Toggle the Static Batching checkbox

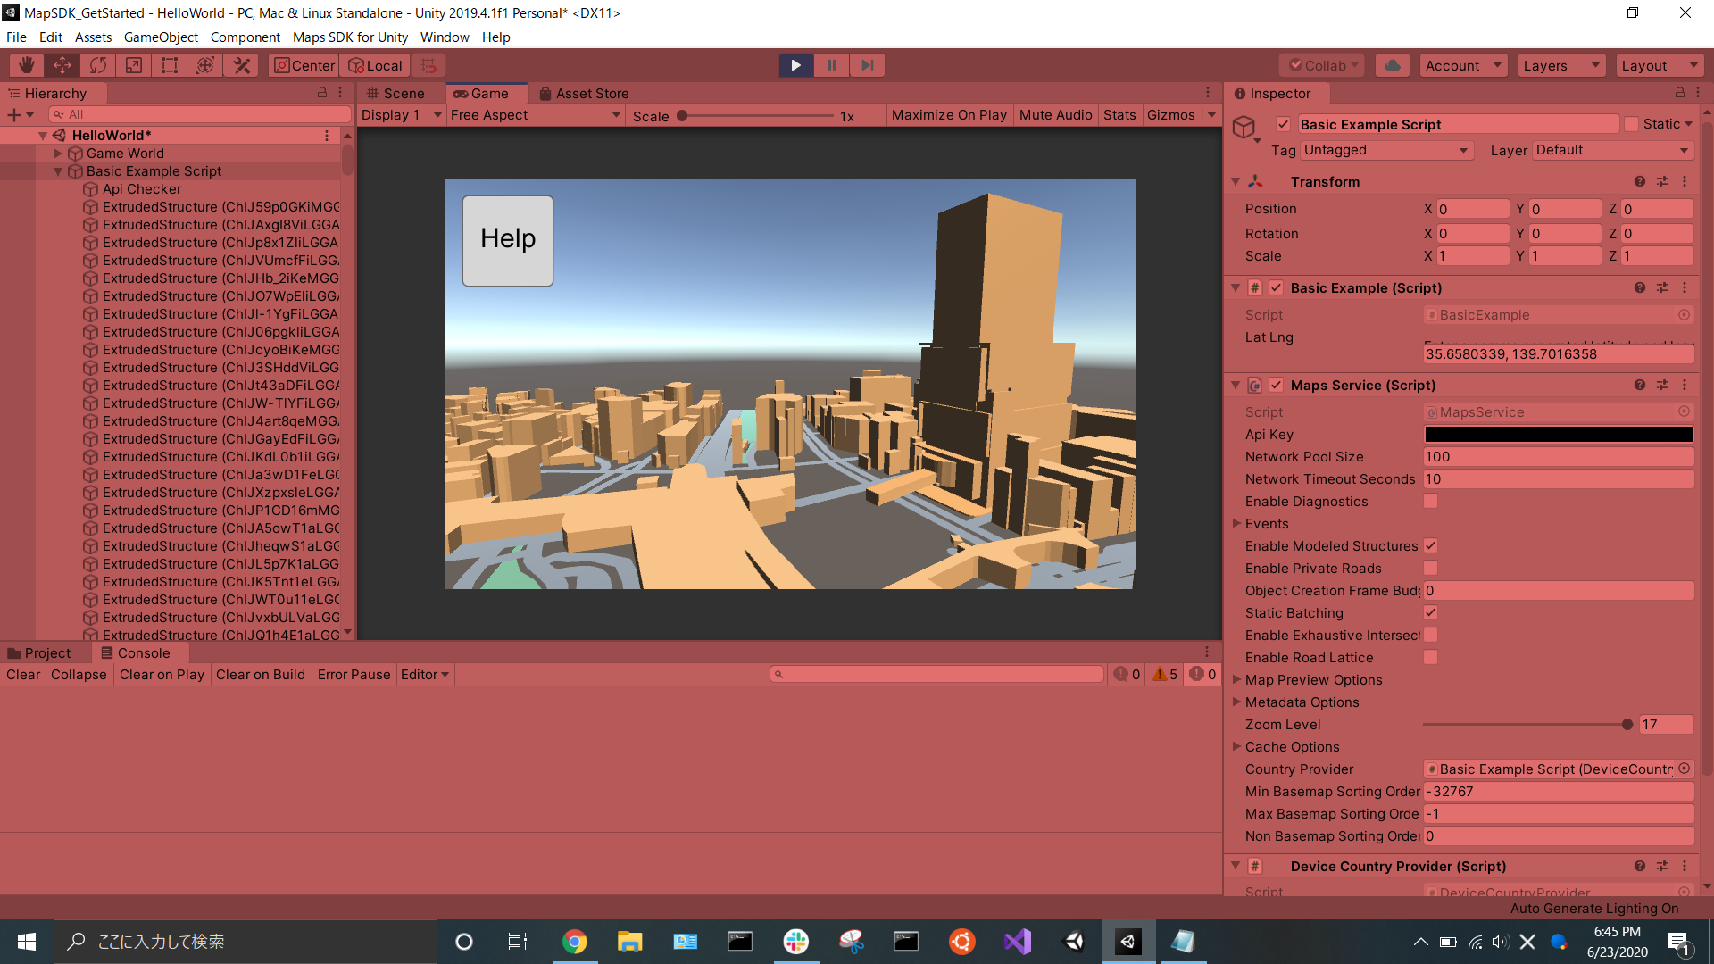click(1430, 613)
